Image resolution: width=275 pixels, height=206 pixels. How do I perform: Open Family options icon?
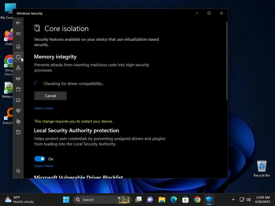(18, 122)
